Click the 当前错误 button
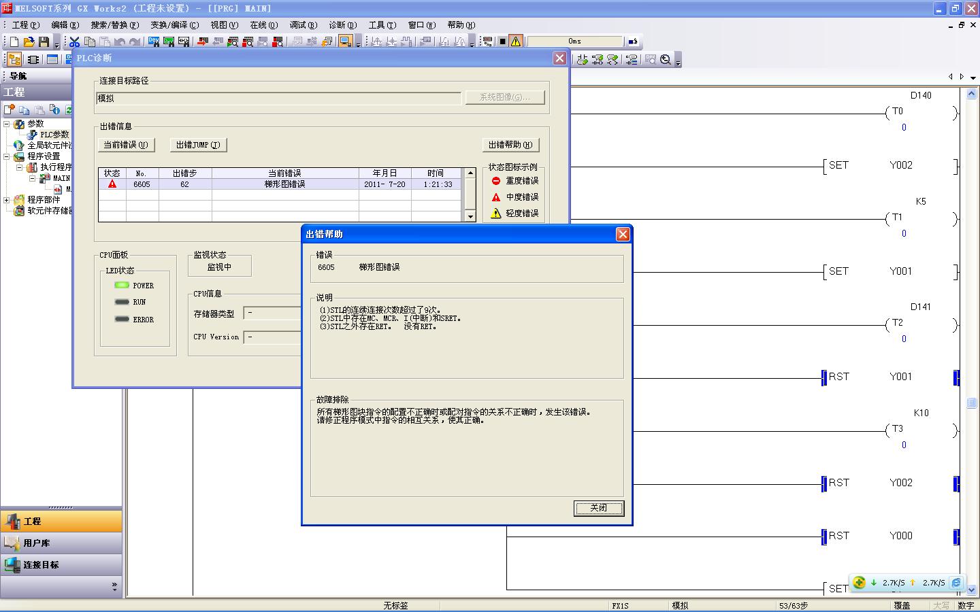This screenshot has height=612, width=980. click(126, 145)
